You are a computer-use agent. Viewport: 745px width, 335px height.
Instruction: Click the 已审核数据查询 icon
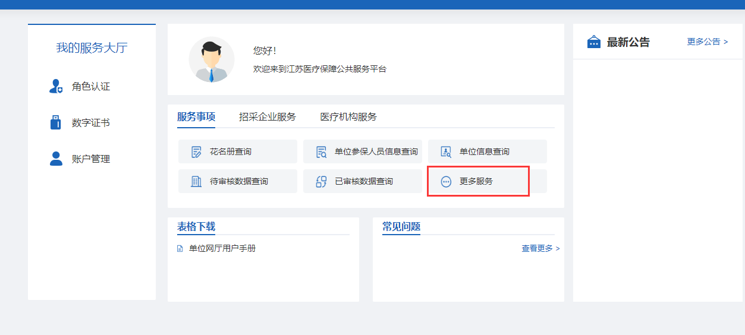click(321, 182)
